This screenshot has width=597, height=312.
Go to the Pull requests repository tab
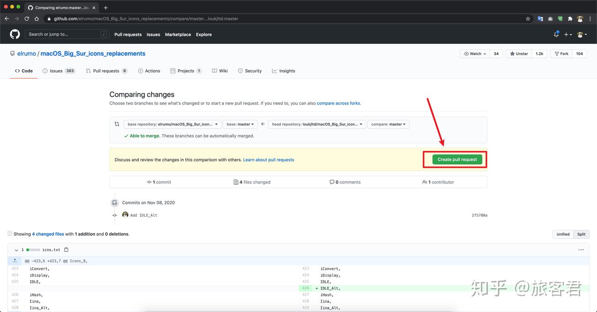106,71
